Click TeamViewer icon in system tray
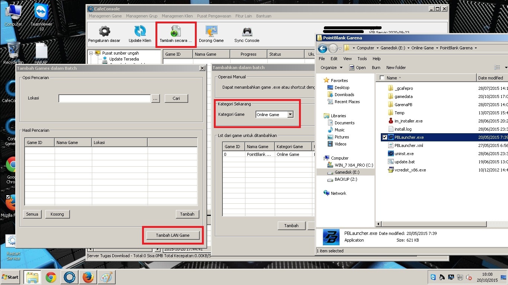 point(433,277)
